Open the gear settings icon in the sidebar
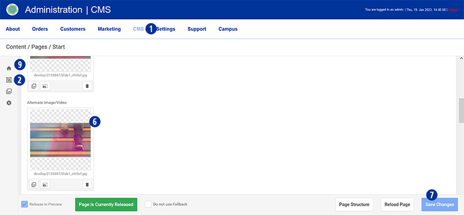464x215 pixels. [8, 103]
